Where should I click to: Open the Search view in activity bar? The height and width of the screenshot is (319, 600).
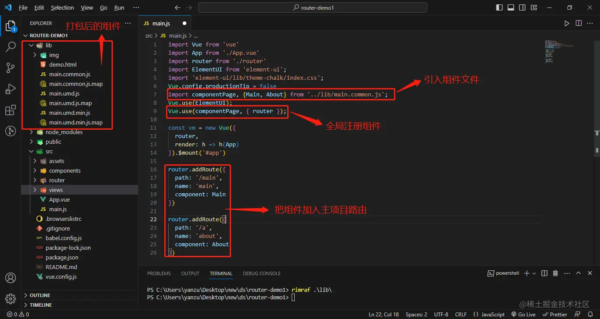[x=11, y=47]
